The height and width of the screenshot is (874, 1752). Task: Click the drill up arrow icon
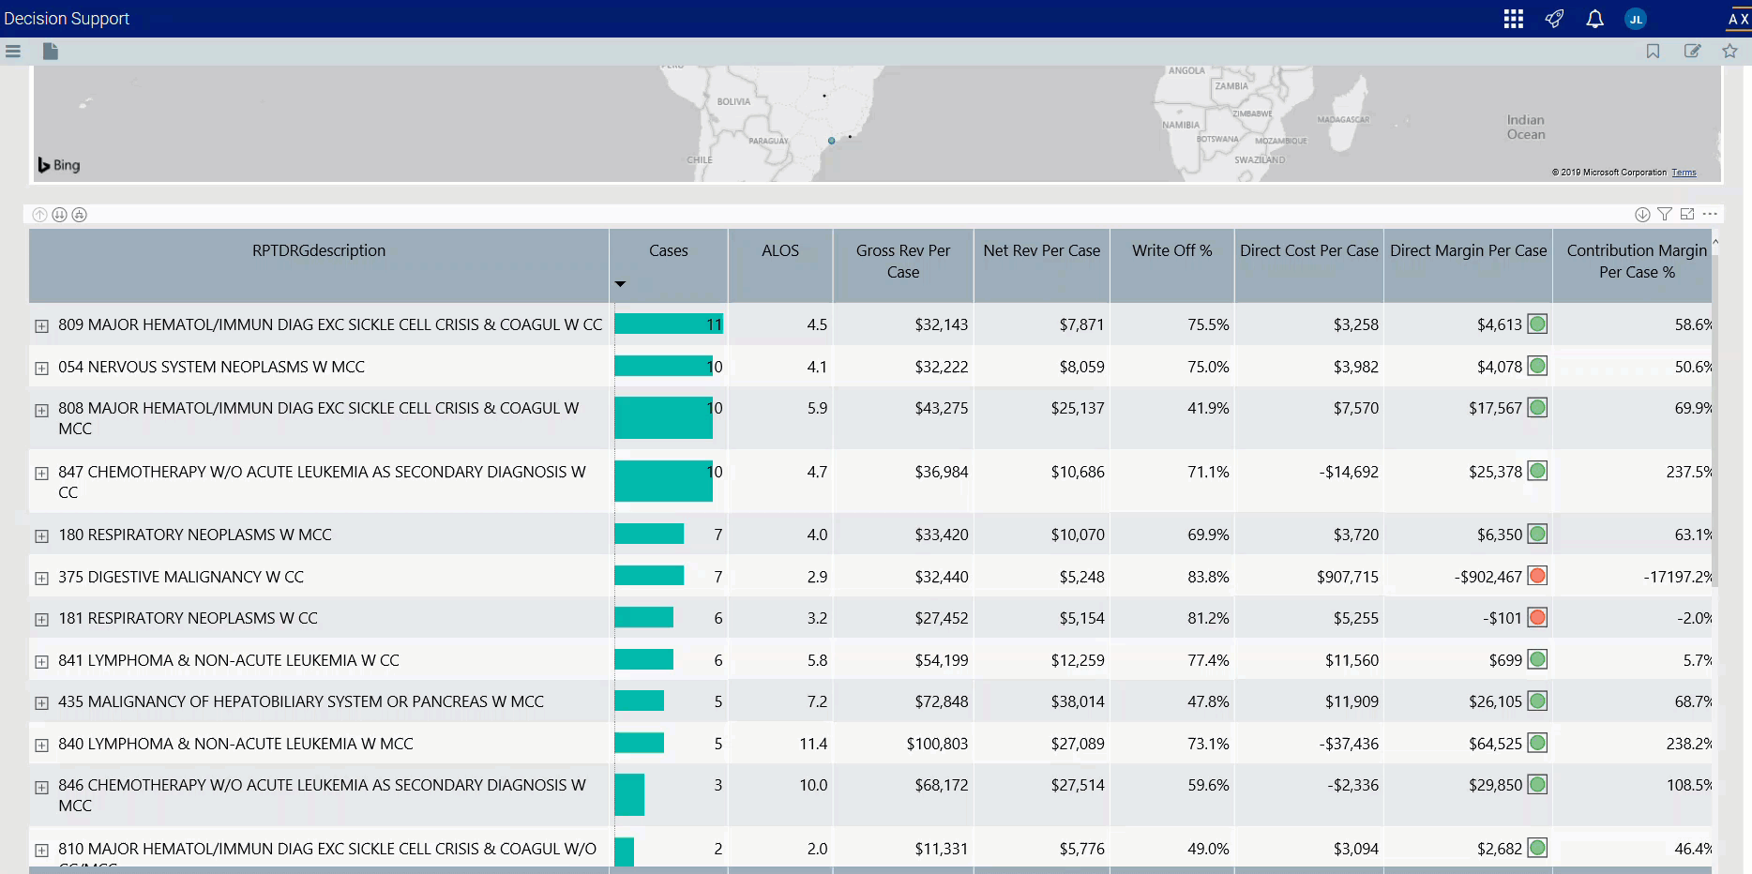[x=39, y=215]
